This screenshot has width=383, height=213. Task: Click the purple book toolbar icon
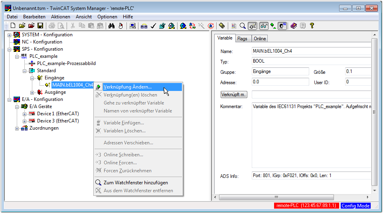point(294,26)
